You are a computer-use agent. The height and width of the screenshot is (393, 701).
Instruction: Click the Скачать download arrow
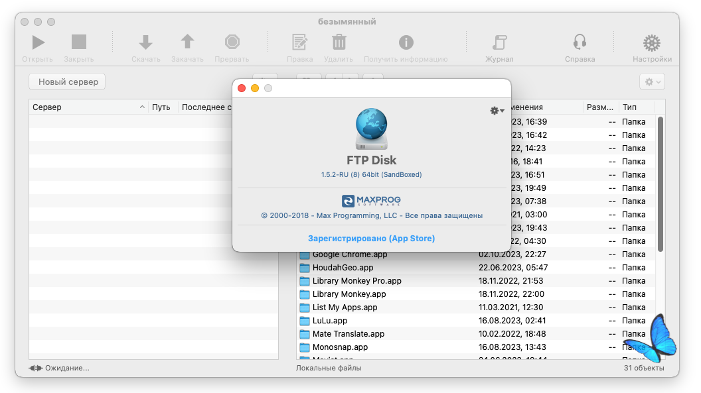pyautogui.click(x=145, y=42)
